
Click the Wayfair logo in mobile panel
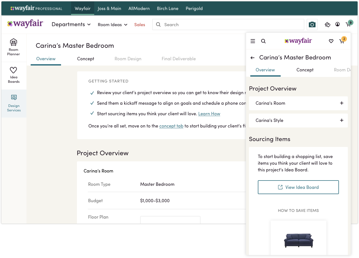coord(298,41)
